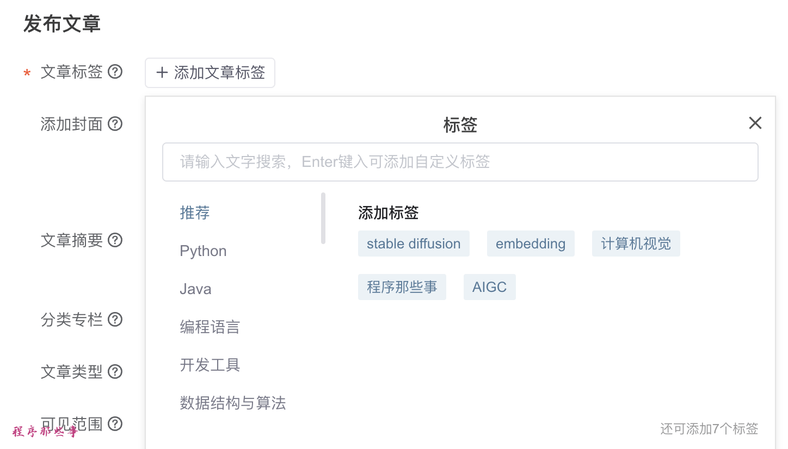788x449 pixels.
Task: Choose the 数据结构与算法 category
Action: click(232, 403)
